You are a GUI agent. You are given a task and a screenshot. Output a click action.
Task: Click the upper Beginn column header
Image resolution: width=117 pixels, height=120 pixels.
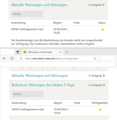(57, 23)
